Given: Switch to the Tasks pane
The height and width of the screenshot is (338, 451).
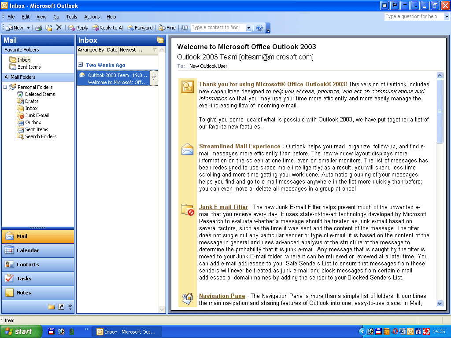Looking at the screenshot, I should coord(38,279).
